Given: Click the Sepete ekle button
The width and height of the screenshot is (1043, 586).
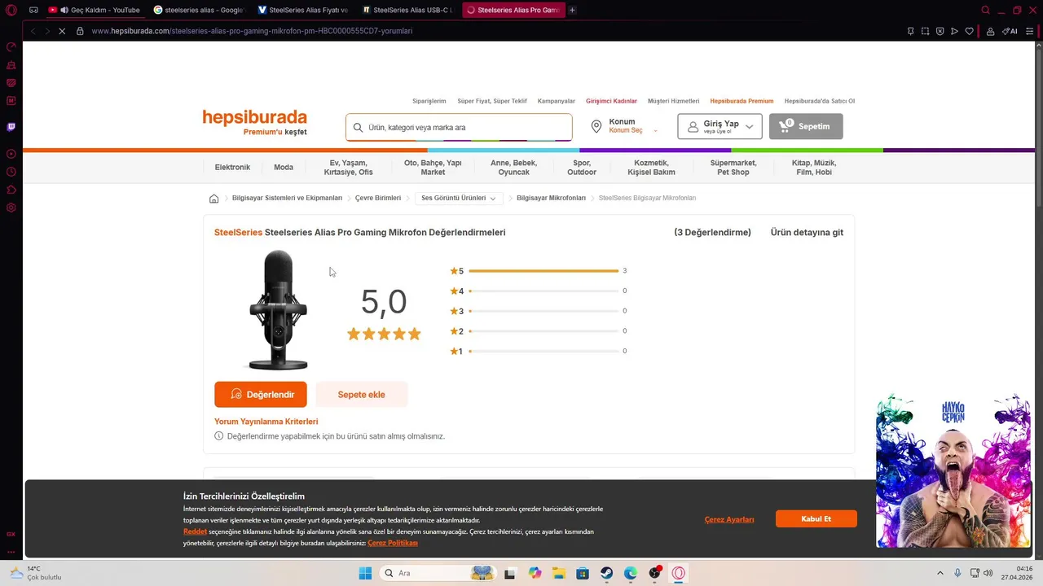Looking at the screenshot, I should pos(361,395).
